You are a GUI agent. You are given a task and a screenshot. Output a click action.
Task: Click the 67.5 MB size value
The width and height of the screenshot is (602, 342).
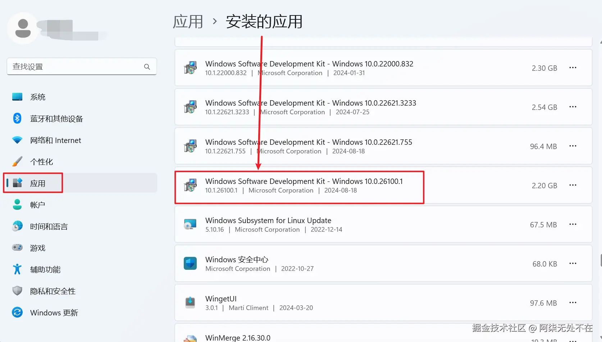[543, 225]
